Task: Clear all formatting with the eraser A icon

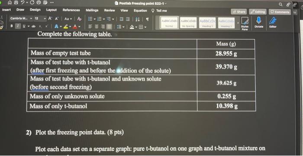Action: pyautogui.click(x=79, y=19)
